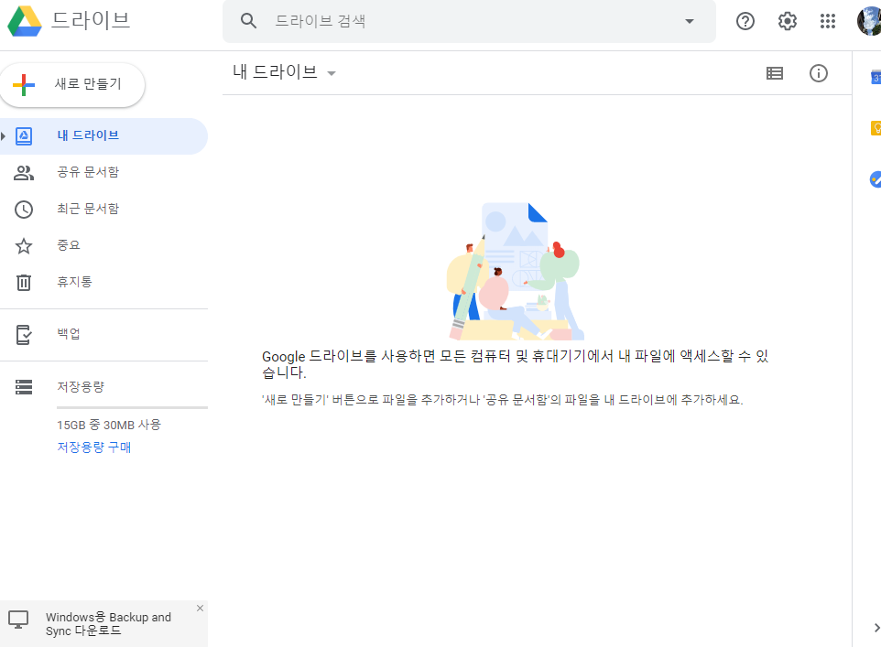Click the 최근 문서함 clock icon
Image resolution: width=881 pixels, height=647 pixels.
pos(24,210)
